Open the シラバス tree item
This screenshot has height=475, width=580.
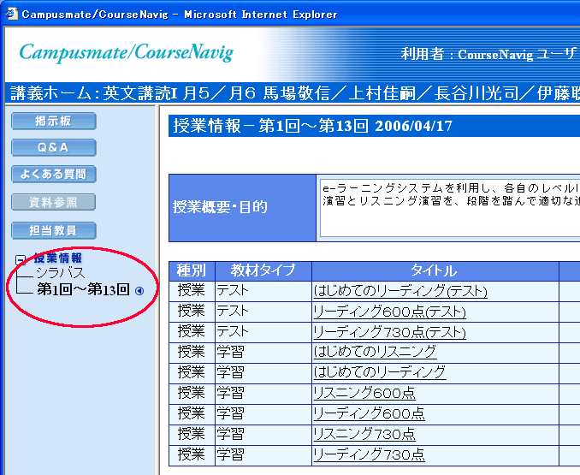(61, 273)
